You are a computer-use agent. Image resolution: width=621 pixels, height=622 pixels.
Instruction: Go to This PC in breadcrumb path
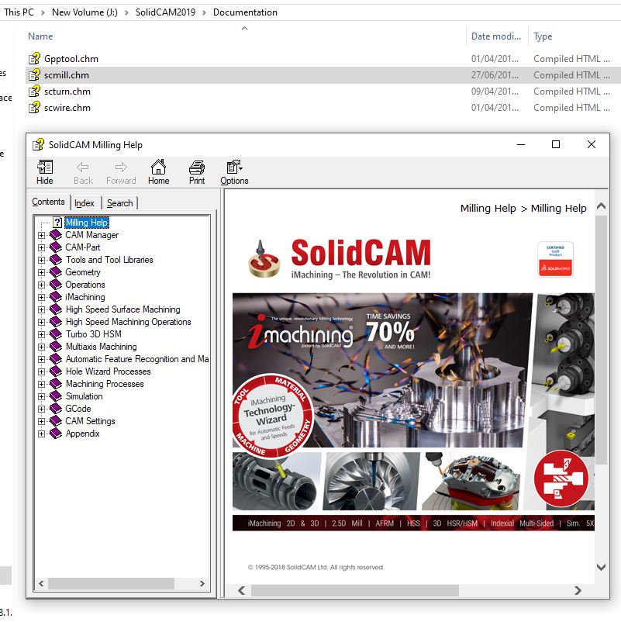pyautogui.click(x=19, y=12)
